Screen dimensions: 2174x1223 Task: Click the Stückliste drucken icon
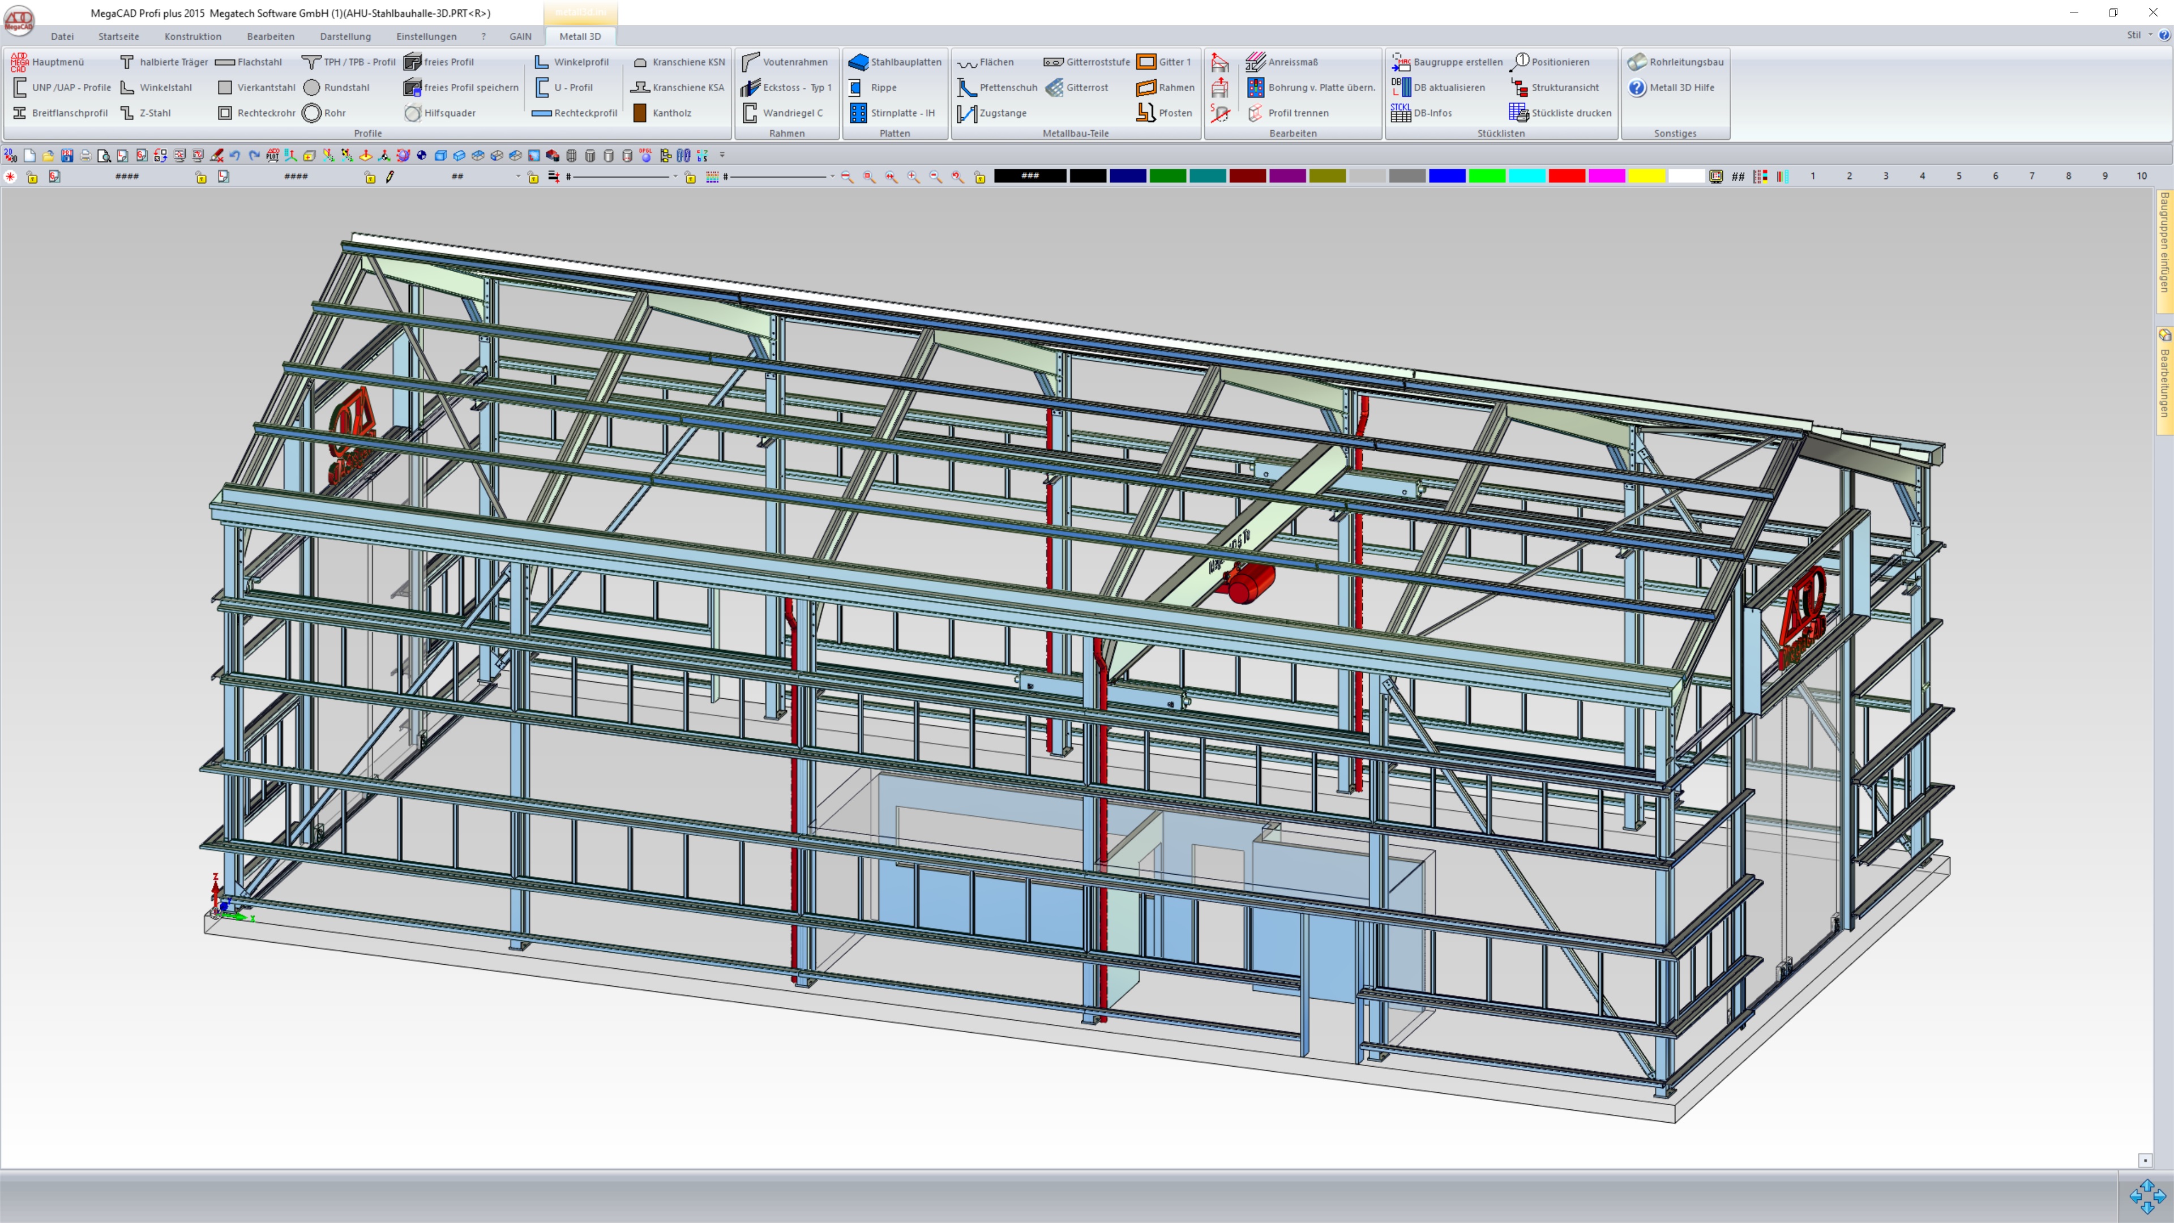coord(1518,112)
